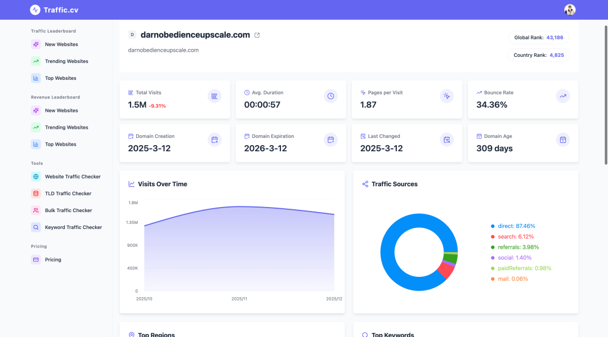Click the search 6.12% legend entry

(x=512, y=237)
